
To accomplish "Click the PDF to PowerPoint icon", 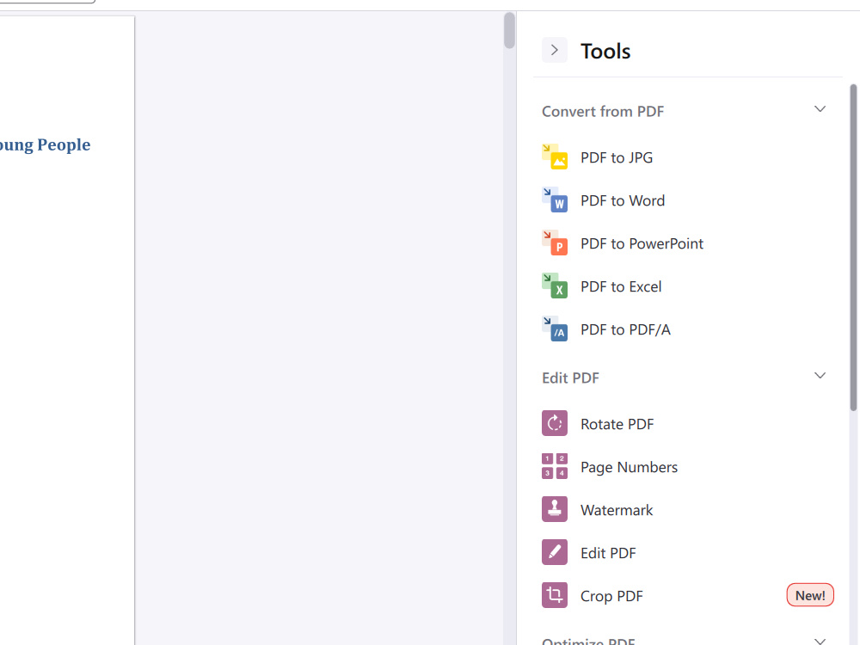I will click(x=555, y=243).
